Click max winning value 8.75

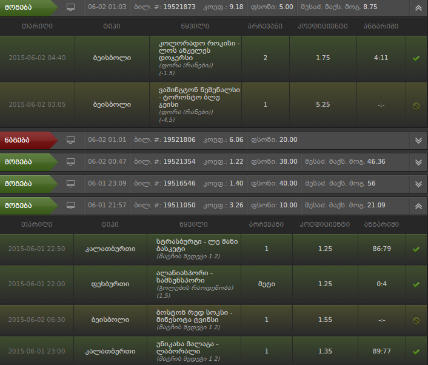370,7
